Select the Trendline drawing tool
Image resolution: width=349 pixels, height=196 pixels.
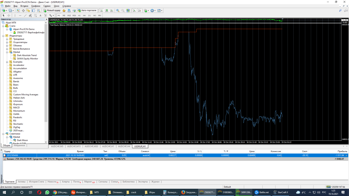coord(25,15)
